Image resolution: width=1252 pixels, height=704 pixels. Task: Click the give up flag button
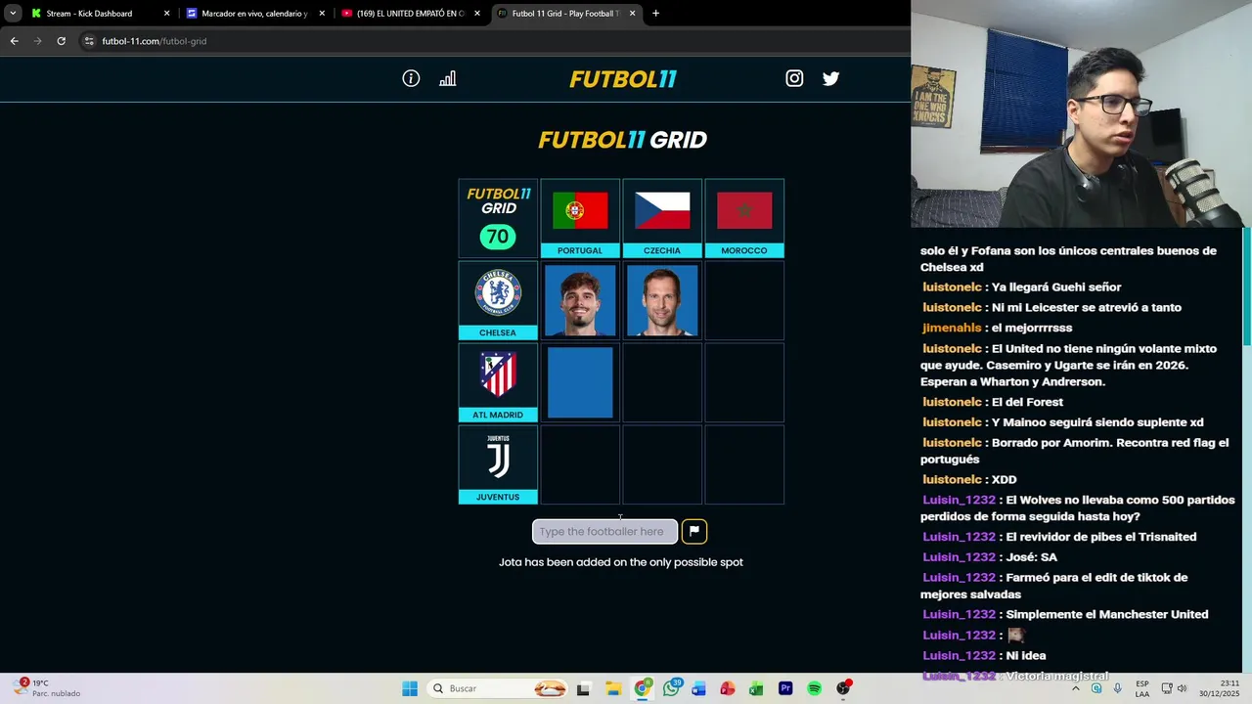coord(693,531)
